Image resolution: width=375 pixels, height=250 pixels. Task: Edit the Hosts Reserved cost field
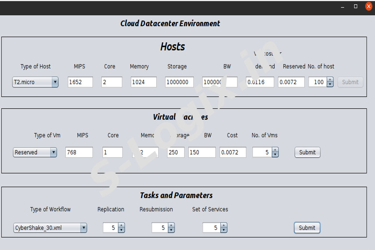pos(291,82)
